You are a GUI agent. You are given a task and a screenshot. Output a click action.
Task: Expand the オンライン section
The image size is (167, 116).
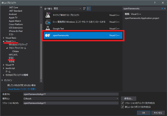(2, 80)
